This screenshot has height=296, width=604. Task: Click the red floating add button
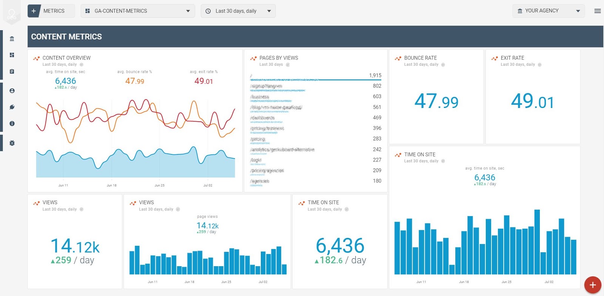click(593, 285)
